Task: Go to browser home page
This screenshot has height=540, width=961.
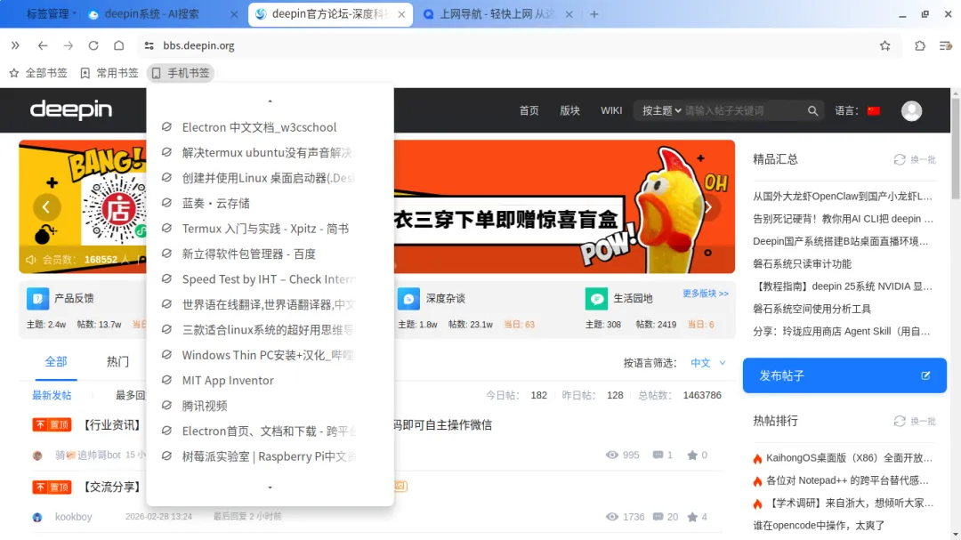Action: pos(119,45)
